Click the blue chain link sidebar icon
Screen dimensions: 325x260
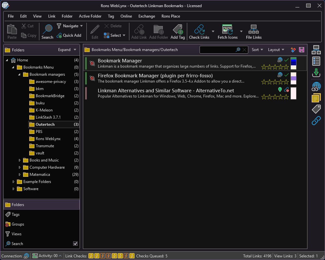(316, 121)
